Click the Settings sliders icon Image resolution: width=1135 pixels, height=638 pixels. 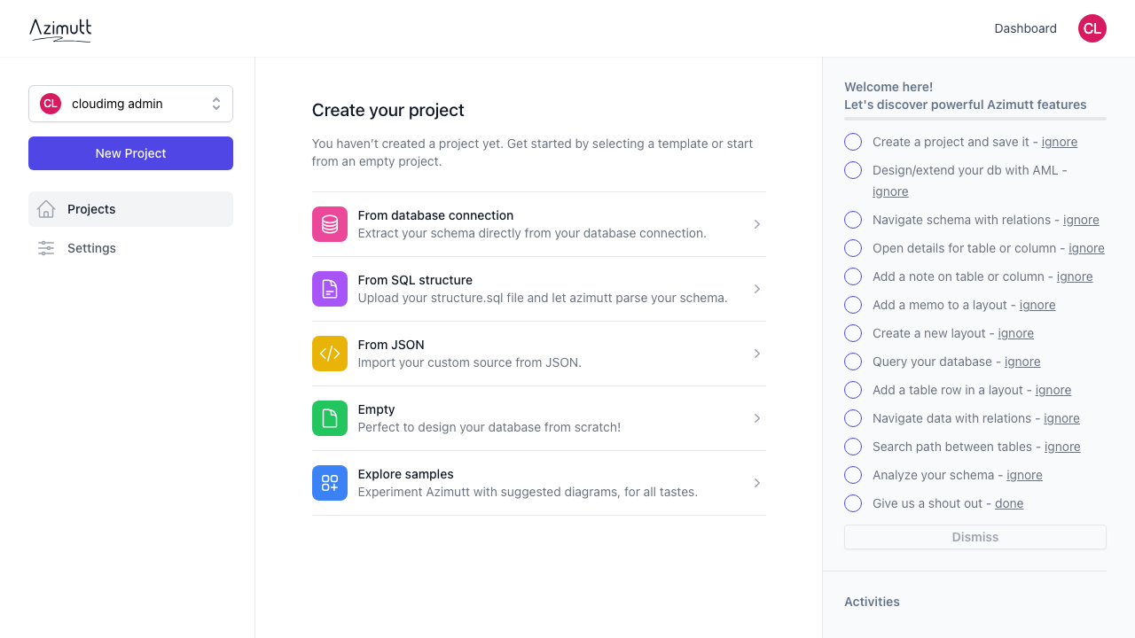click(46, 248)
